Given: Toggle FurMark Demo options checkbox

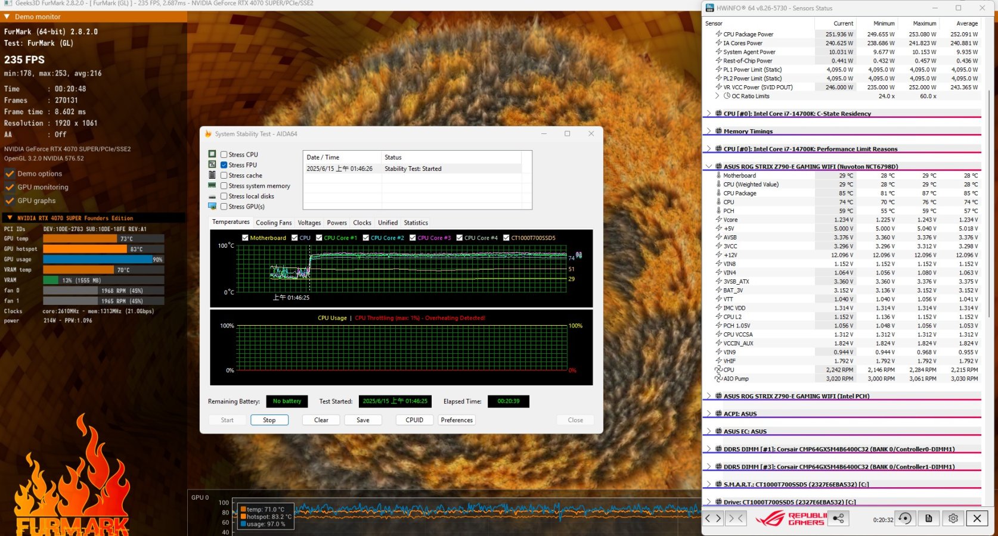Looking at the screenshot, I should [x=10, y=173].
